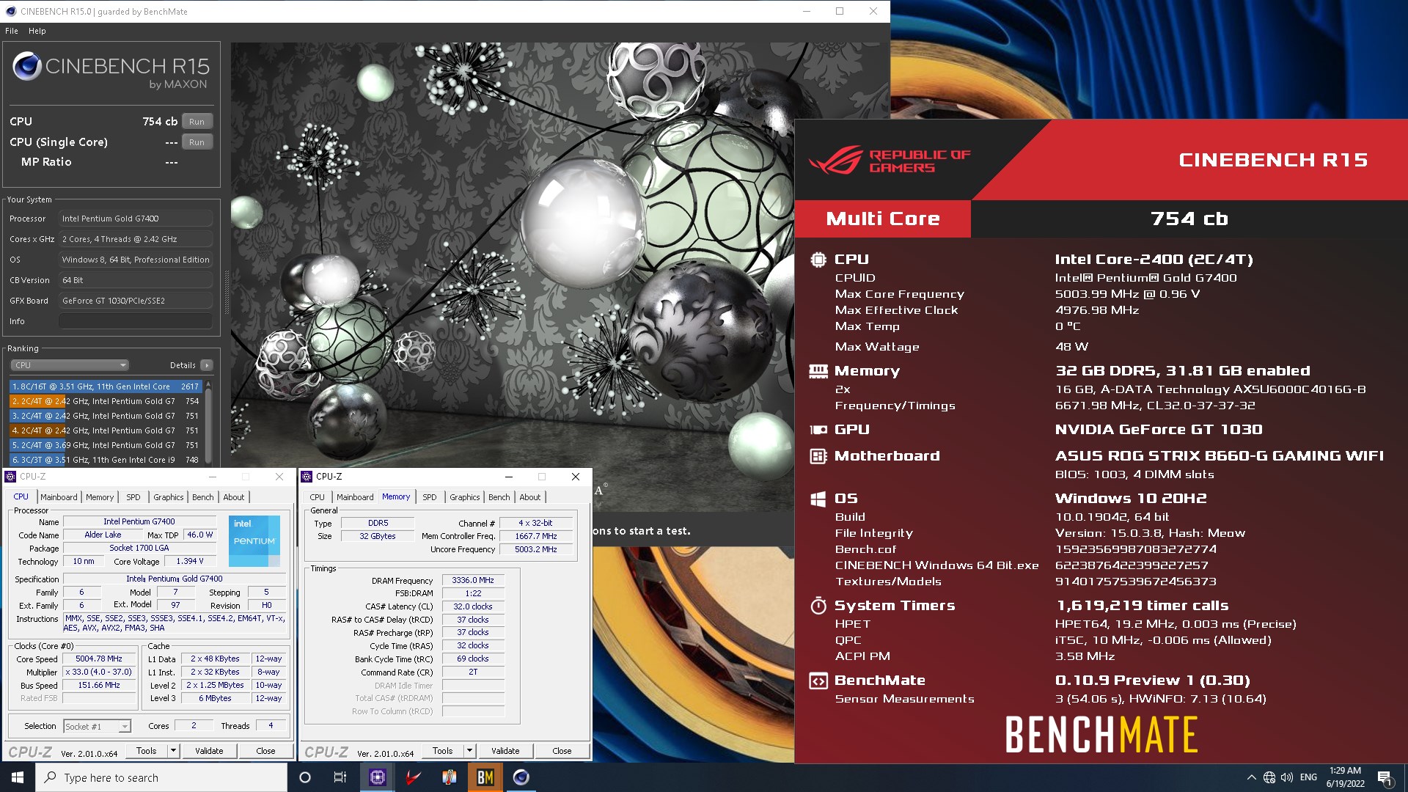Select ranking entry 2 scoring 754
This screenshot has height=792, width=1408.
pos(106,401)
